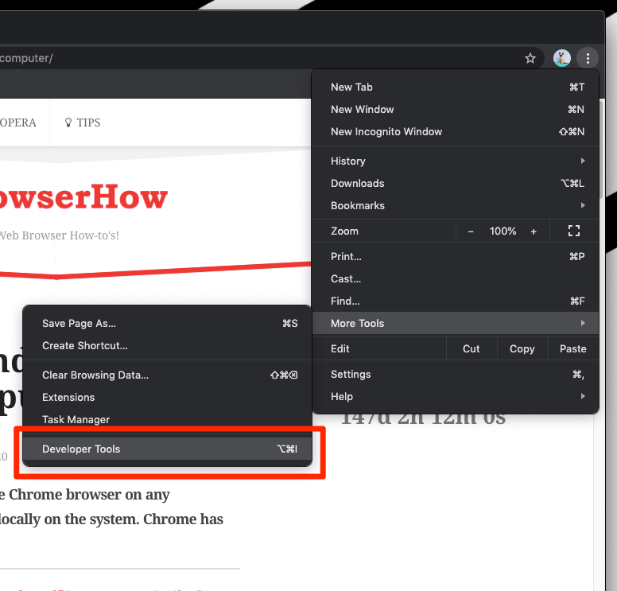
Task: Choose Save Page As…
Action: (168, 323)
